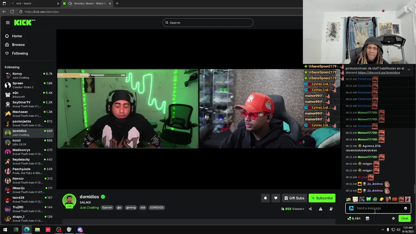Open Mechaaax's channel from Following list

28,114
